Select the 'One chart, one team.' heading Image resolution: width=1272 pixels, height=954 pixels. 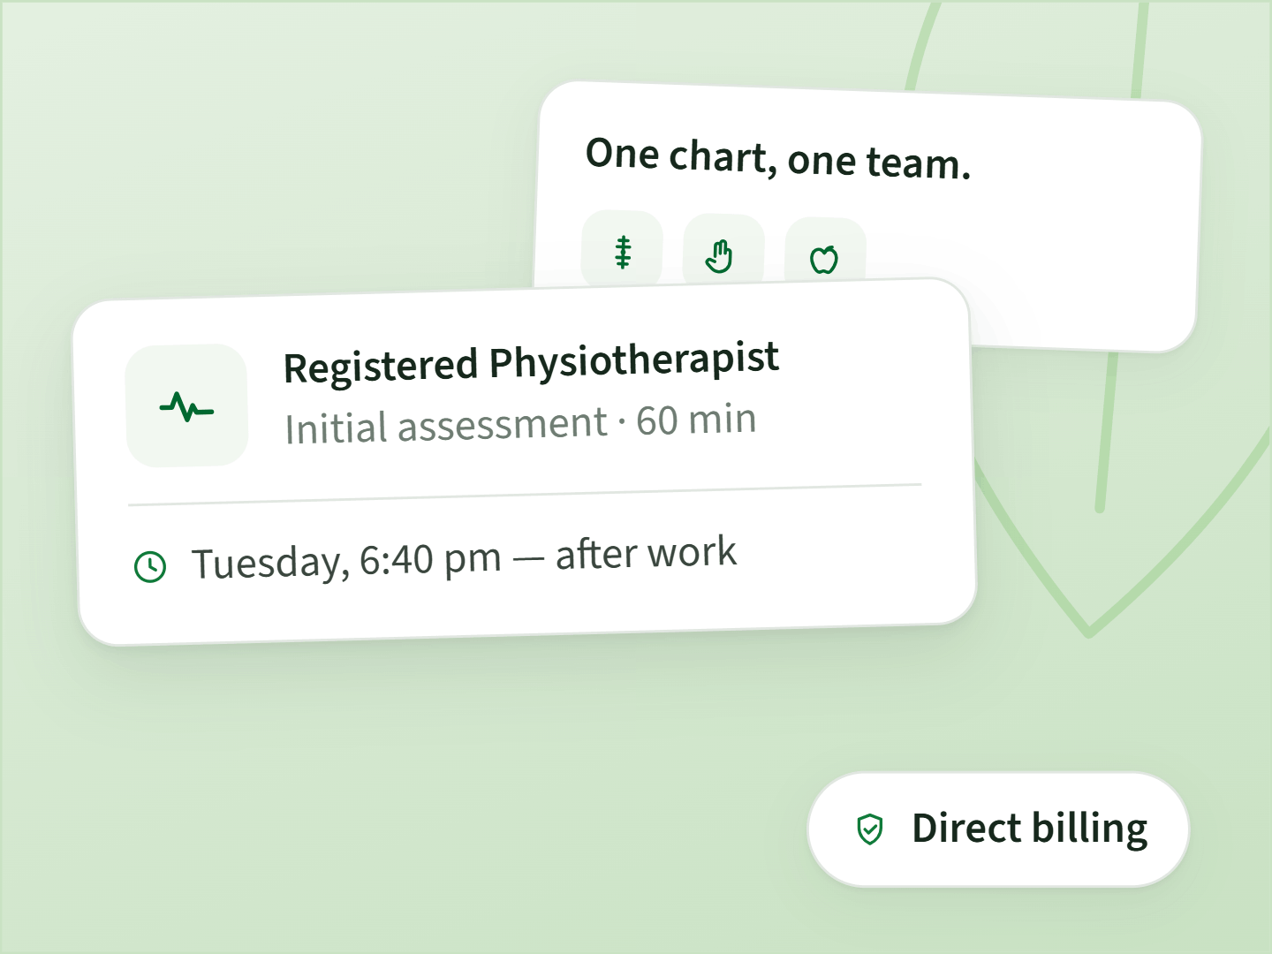click(778, 159)
